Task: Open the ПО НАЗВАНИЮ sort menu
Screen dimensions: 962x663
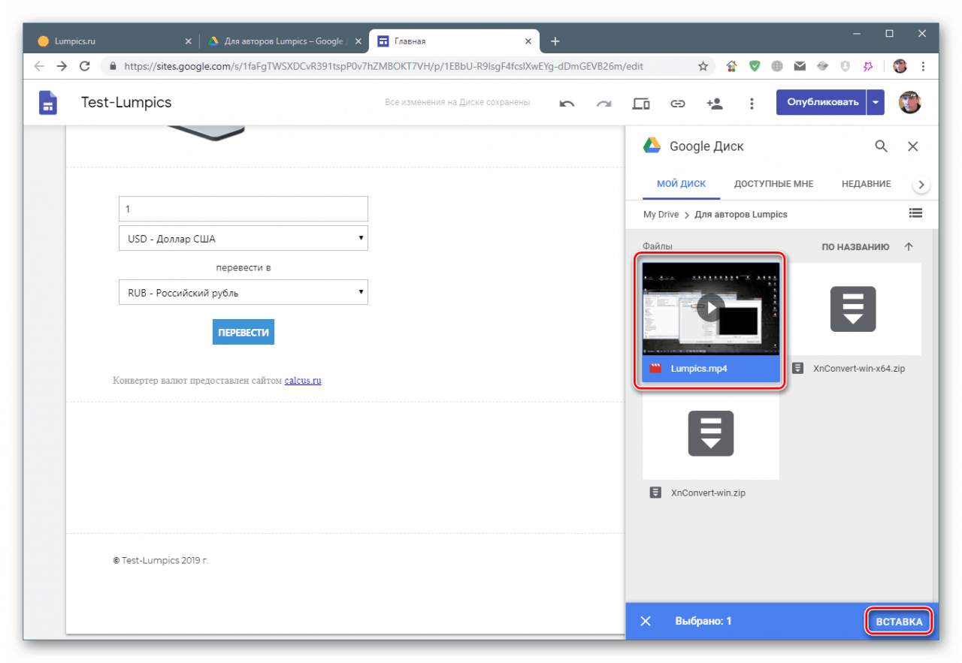Action: pyautogui.click(x=855, y=247)
